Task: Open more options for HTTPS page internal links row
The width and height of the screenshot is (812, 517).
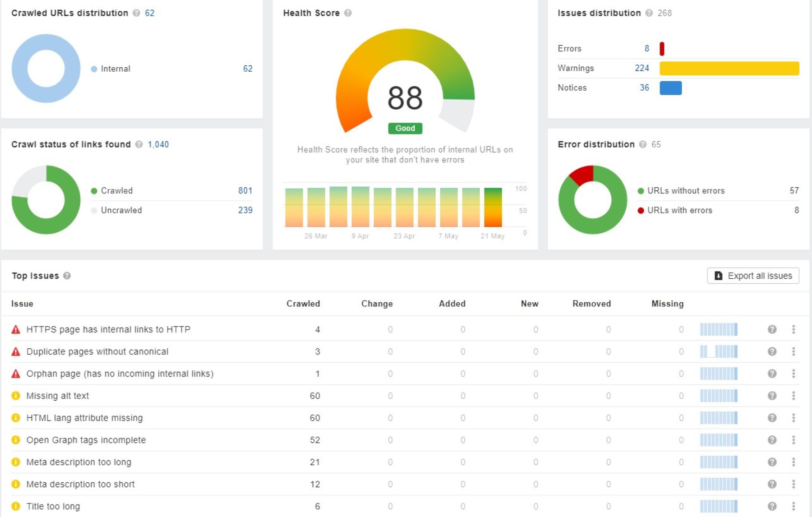Action: coord(794,329)
